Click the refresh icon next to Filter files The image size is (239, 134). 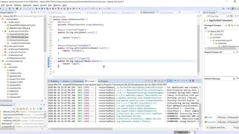pos(228,16)
